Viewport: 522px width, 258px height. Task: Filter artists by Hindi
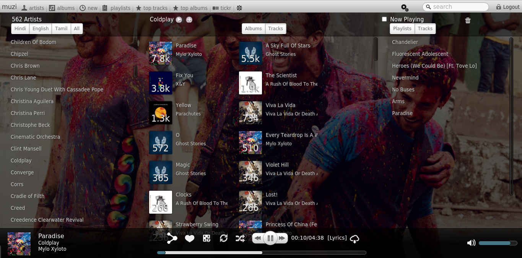tap(20, 29)
